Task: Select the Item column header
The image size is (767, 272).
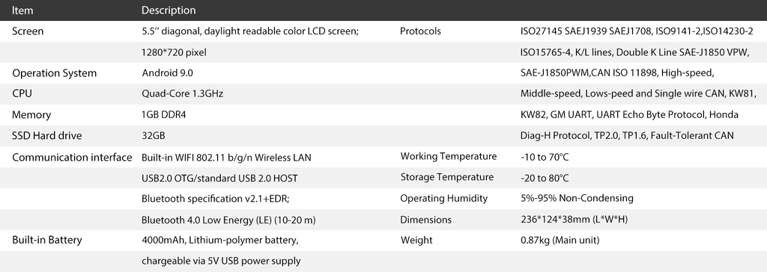Action: [x=22, y=10]
